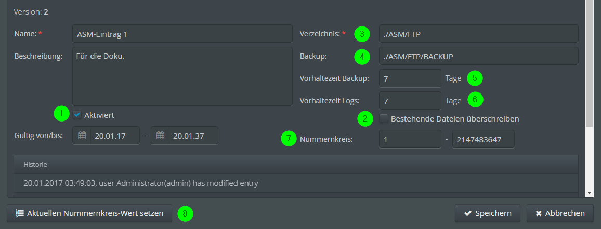Focus the Backup path field
The height and width of the screenshot is (229, 601).
point(478,56)
